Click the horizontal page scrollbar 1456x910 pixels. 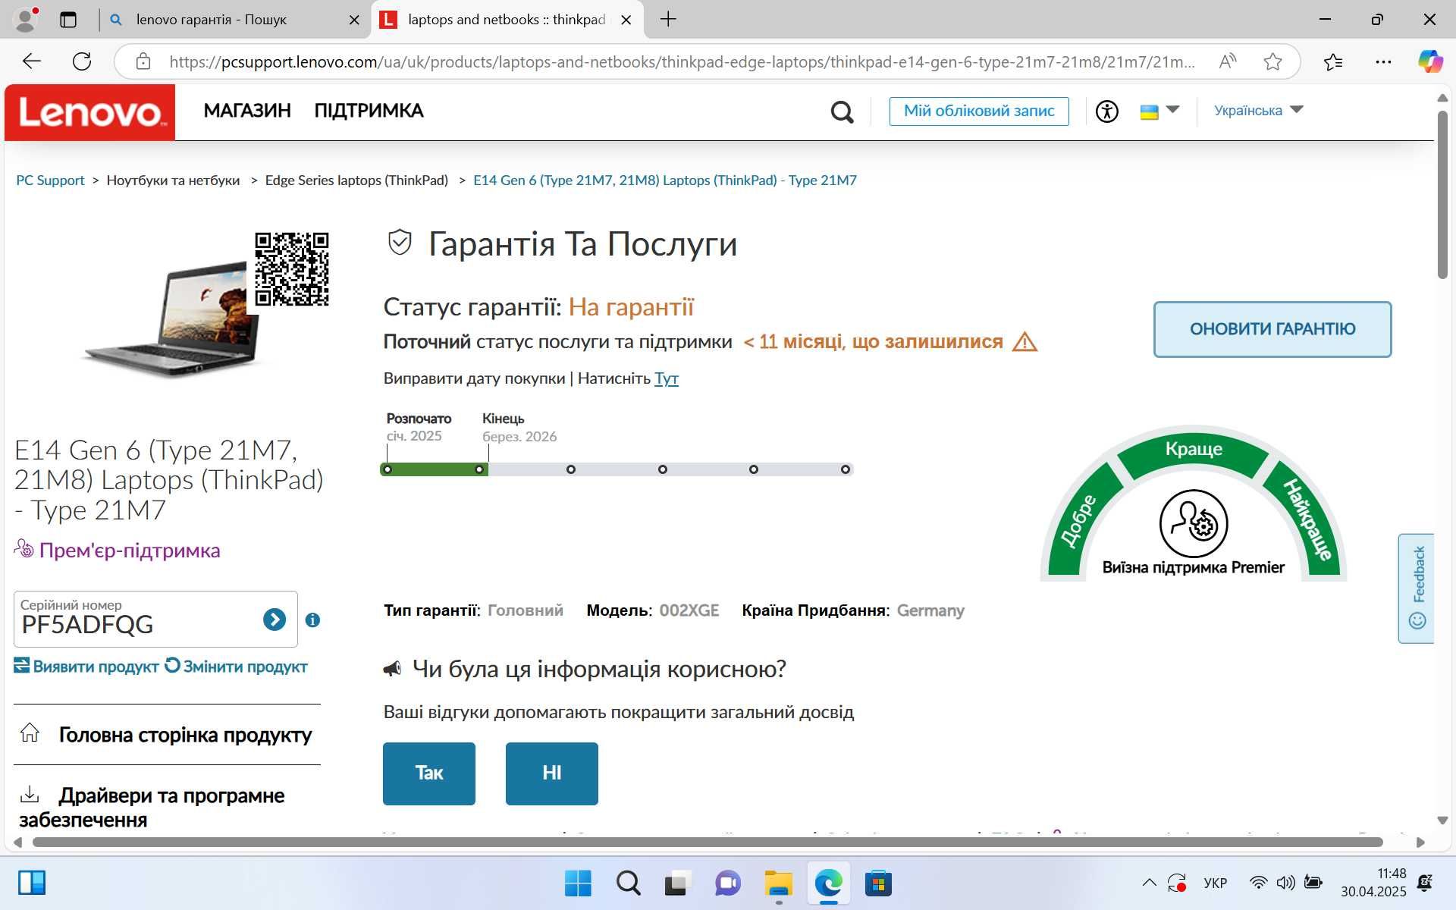click(707, 843)
